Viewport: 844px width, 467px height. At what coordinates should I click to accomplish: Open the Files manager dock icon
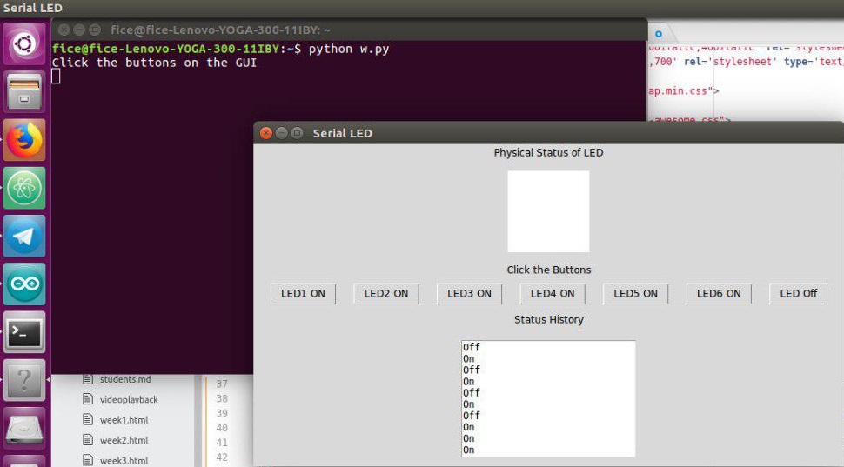(24, 92)
